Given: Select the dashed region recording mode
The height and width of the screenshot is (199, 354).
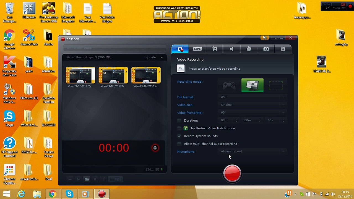Looking at the screenshot, I should tap(275, 85).
